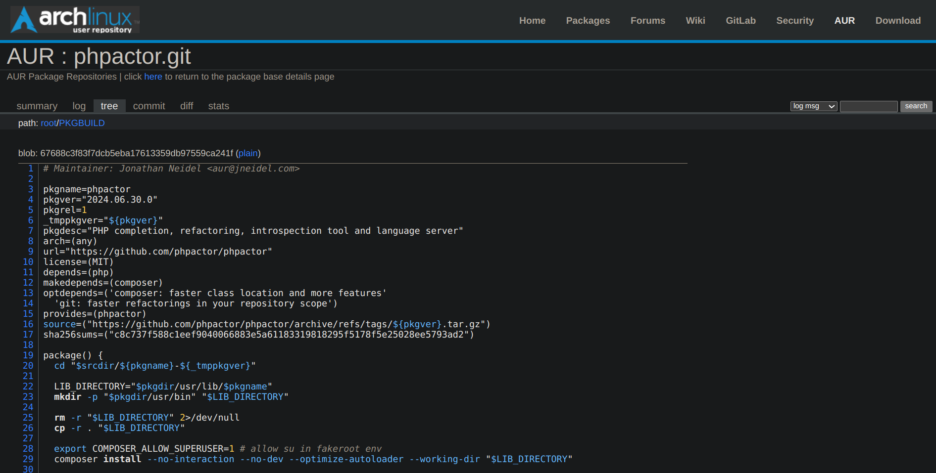This screenshot has height=473, width=936.
Task: Click the Arch Linux user repository logo
Action: pyautogui.click(x=75, y=20)
